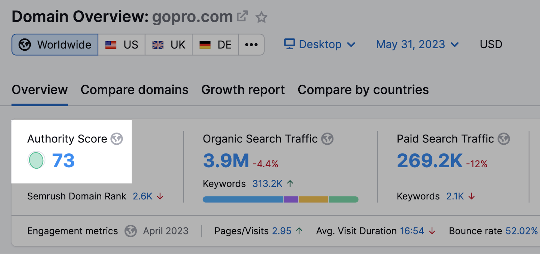Open the May 31, 2023 date picker
The width and height of the screenshot is (540, 254).
click(417, 44)
